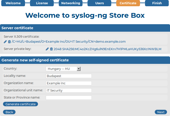
Task: Click the empty State or Province name field
Action: pyautogui.click(x=69, y=98)
